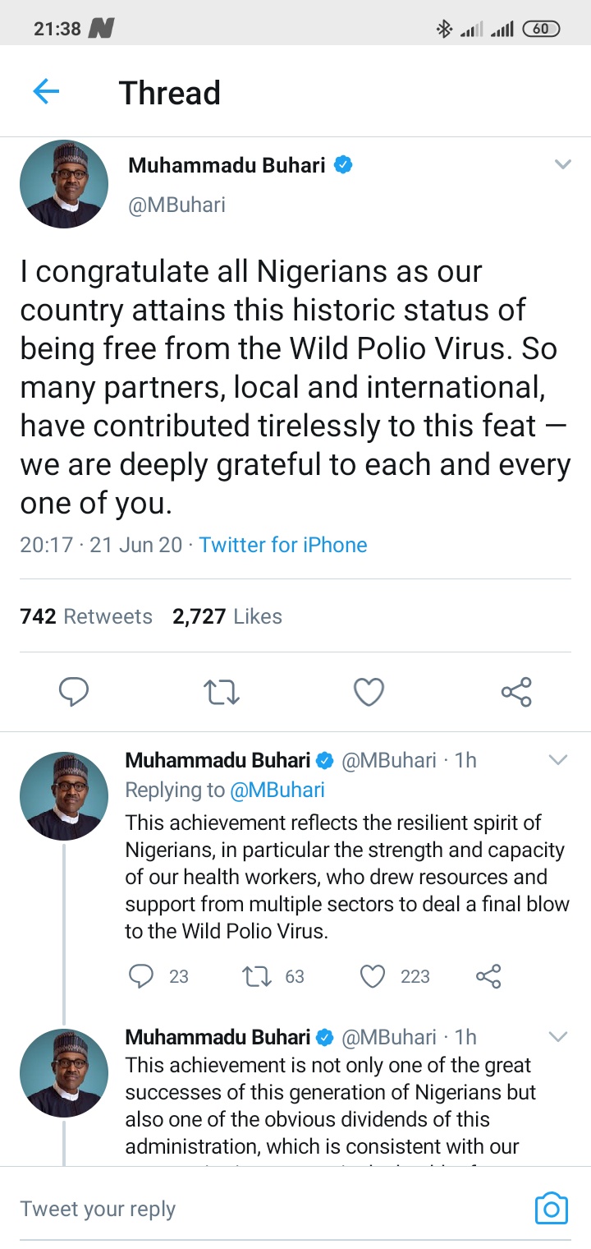Open chevron menu on second reply tweet

pyautogui.click(x=558, y=1037)
